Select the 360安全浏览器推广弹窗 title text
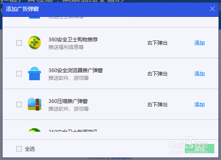The width and height of the screenshot is (221, 160). (x=75, y=70)
